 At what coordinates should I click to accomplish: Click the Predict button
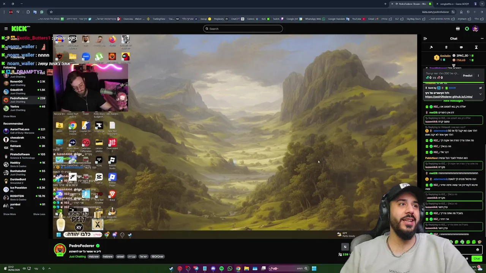(467, 75)
